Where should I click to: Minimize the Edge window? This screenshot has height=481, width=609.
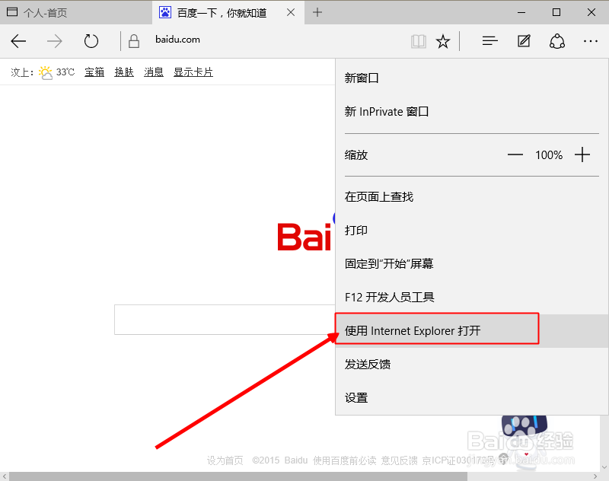(x=521, y=12)
